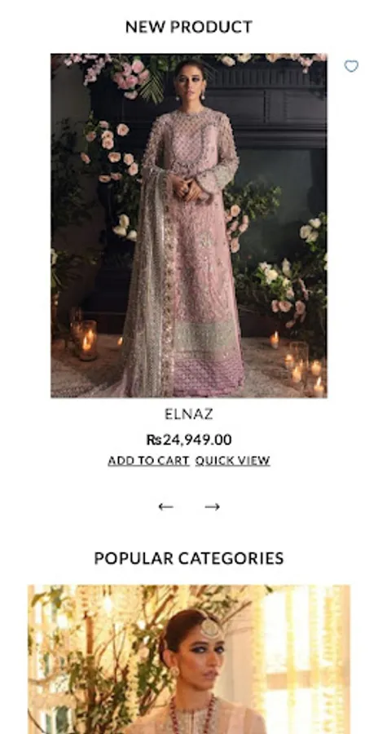Add ELNAZ to cart

point(148,461)
